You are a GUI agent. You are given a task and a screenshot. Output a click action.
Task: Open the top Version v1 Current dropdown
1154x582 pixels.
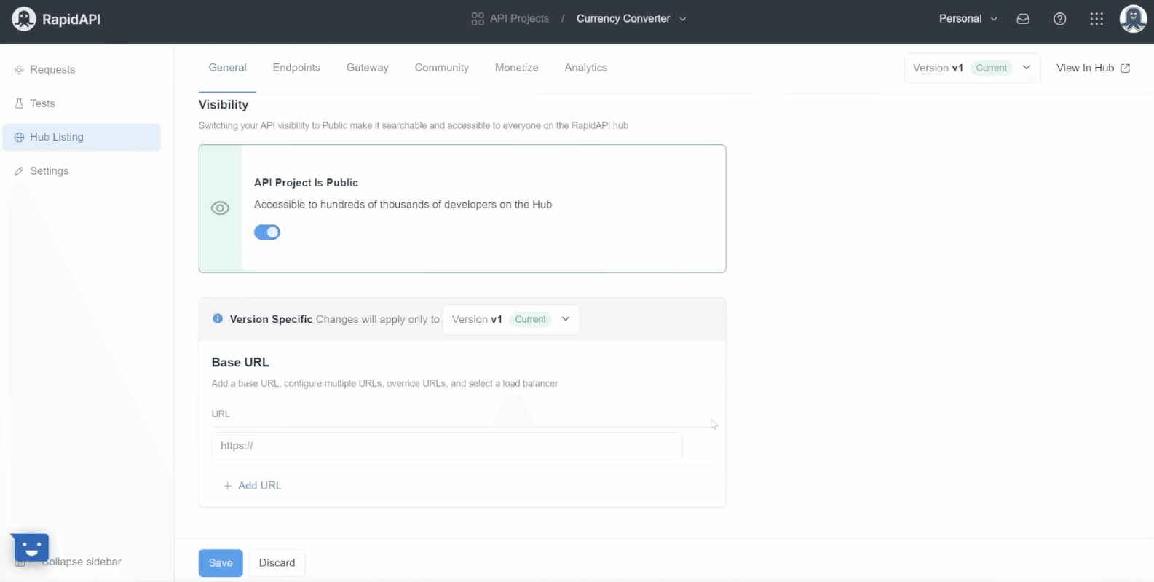click(x=972, y=68)
